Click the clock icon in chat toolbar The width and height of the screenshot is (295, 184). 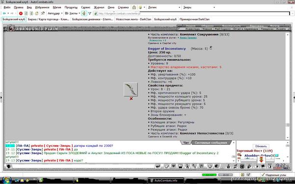210,166
